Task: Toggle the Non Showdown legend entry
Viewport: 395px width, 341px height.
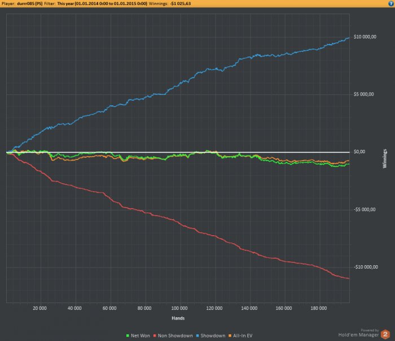Action: coord(173,336)
